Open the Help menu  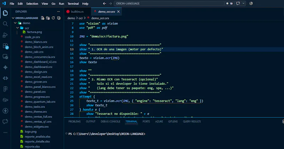85,4
